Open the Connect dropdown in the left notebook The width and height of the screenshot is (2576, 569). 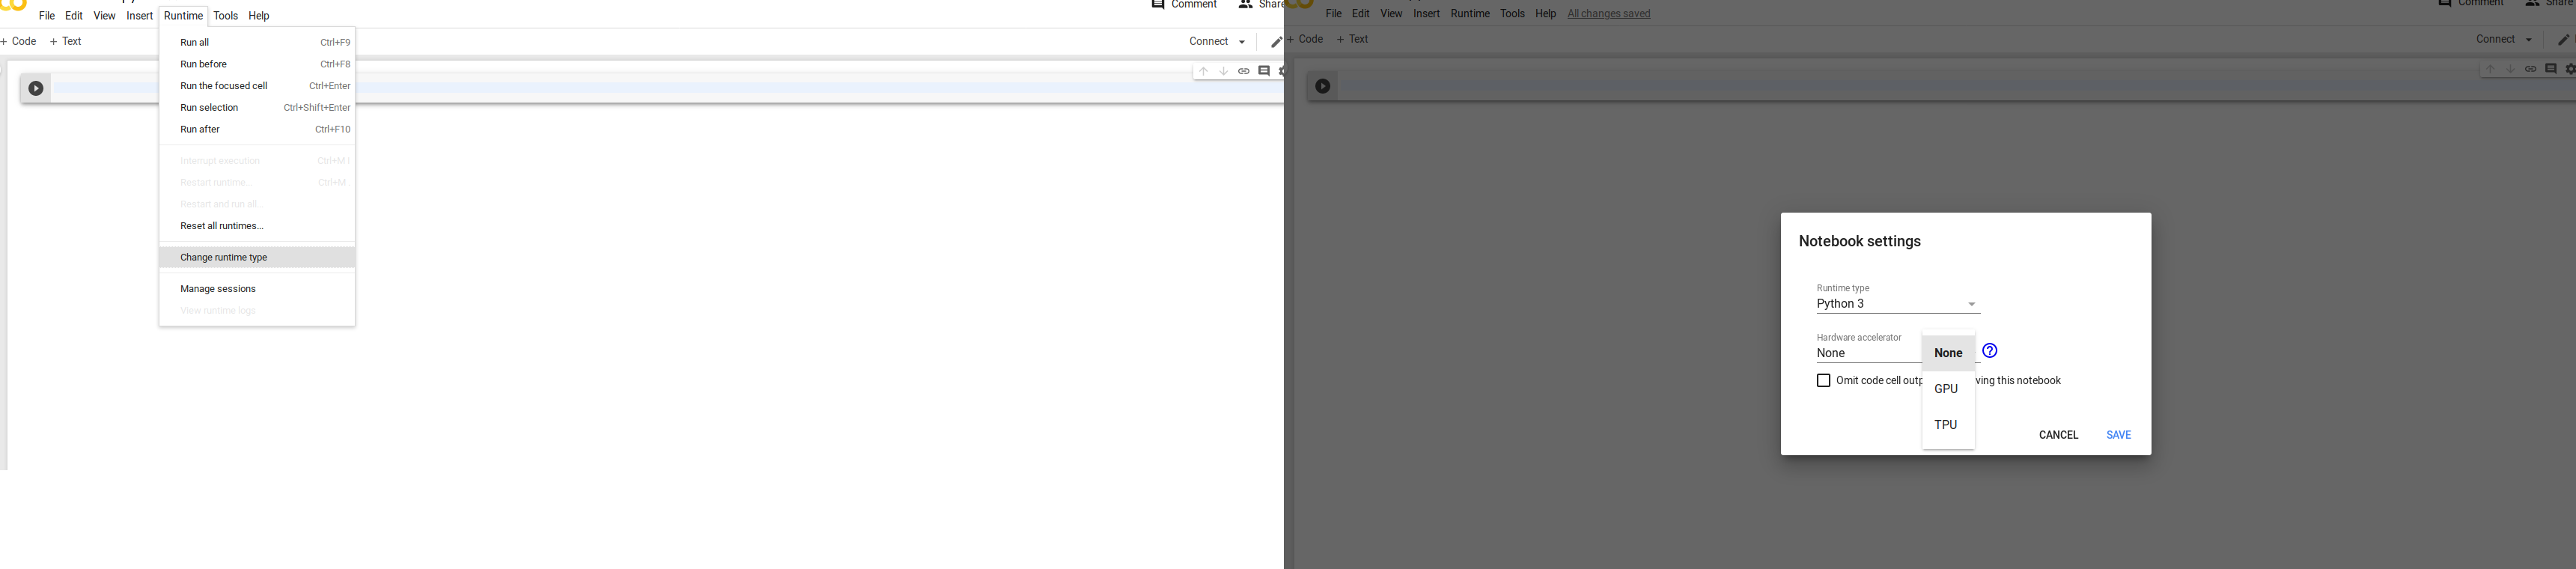tap(1217, 42)
